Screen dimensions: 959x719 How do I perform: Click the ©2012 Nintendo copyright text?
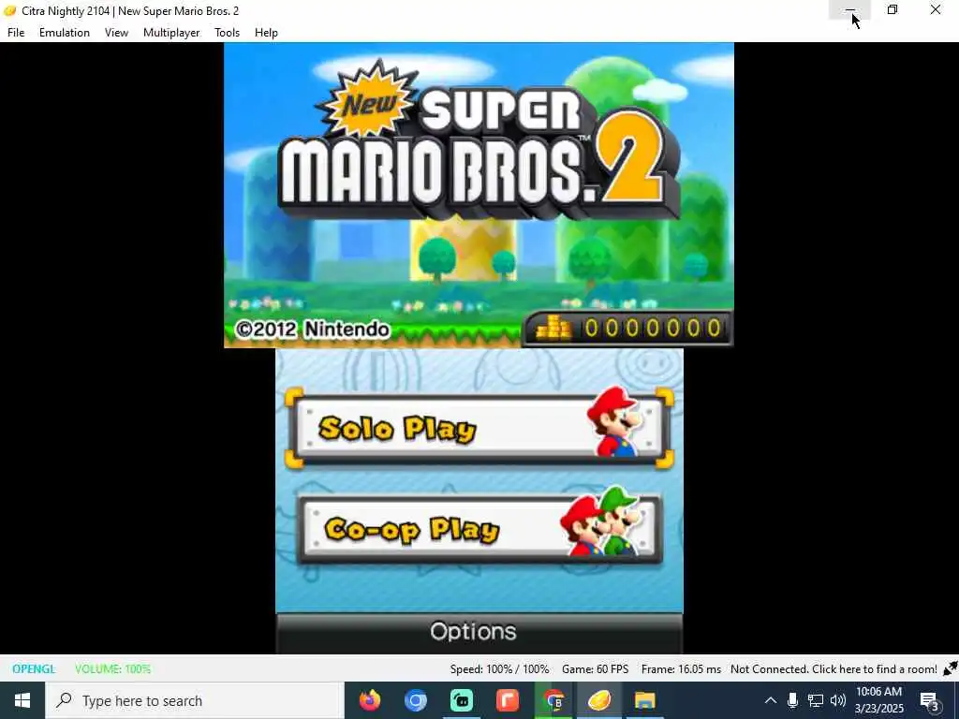(313, 330)
